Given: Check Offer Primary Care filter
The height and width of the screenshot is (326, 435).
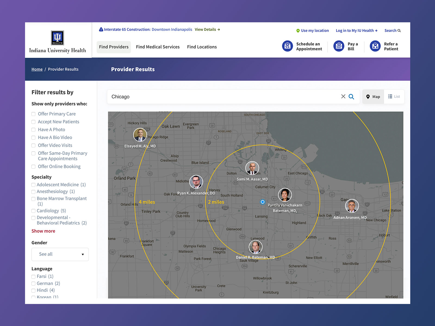Looking at the screenshot, I should click(33, 114).
